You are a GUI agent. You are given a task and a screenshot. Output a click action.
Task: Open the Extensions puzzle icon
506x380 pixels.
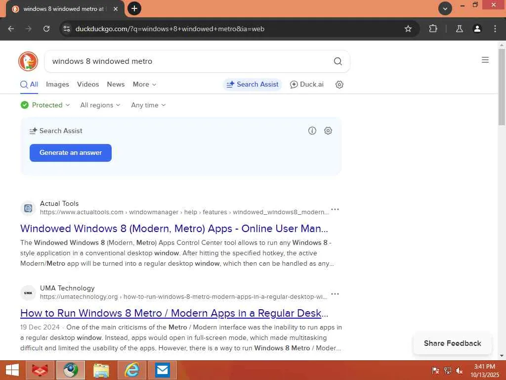click(433, 29)
